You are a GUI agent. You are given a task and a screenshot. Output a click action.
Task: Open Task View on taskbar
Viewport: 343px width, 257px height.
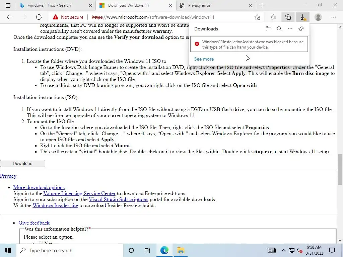(x=147, y=250)
